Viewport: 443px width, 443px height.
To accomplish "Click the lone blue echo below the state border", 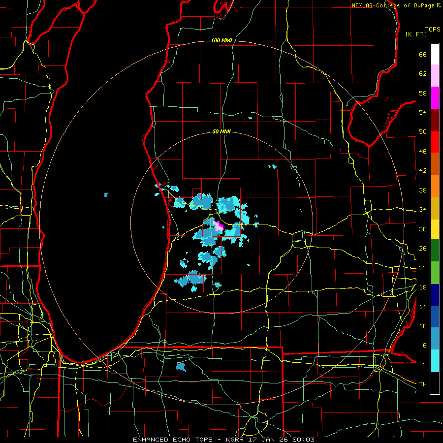I will [181, 367].
